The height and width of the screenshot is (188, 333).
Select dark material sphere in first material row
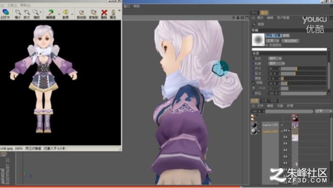click(x=254, y=125)
